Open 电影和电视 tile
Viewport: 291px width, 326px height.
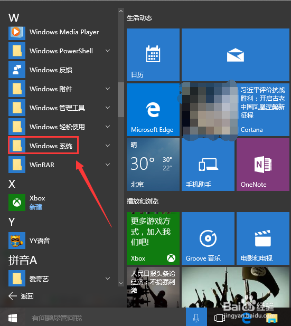pyautogui.click(x=263, y=238)
